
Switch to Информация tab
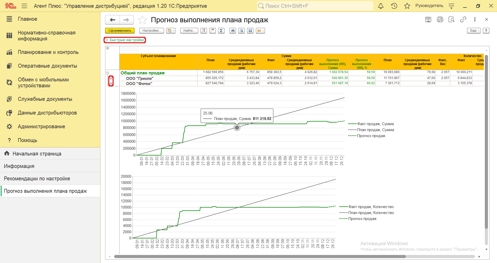pyautogui.click(x=50, y=166)
